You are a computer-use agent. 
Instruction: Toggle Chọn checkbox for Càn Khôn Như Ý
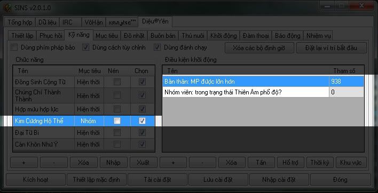coord(142,144)
